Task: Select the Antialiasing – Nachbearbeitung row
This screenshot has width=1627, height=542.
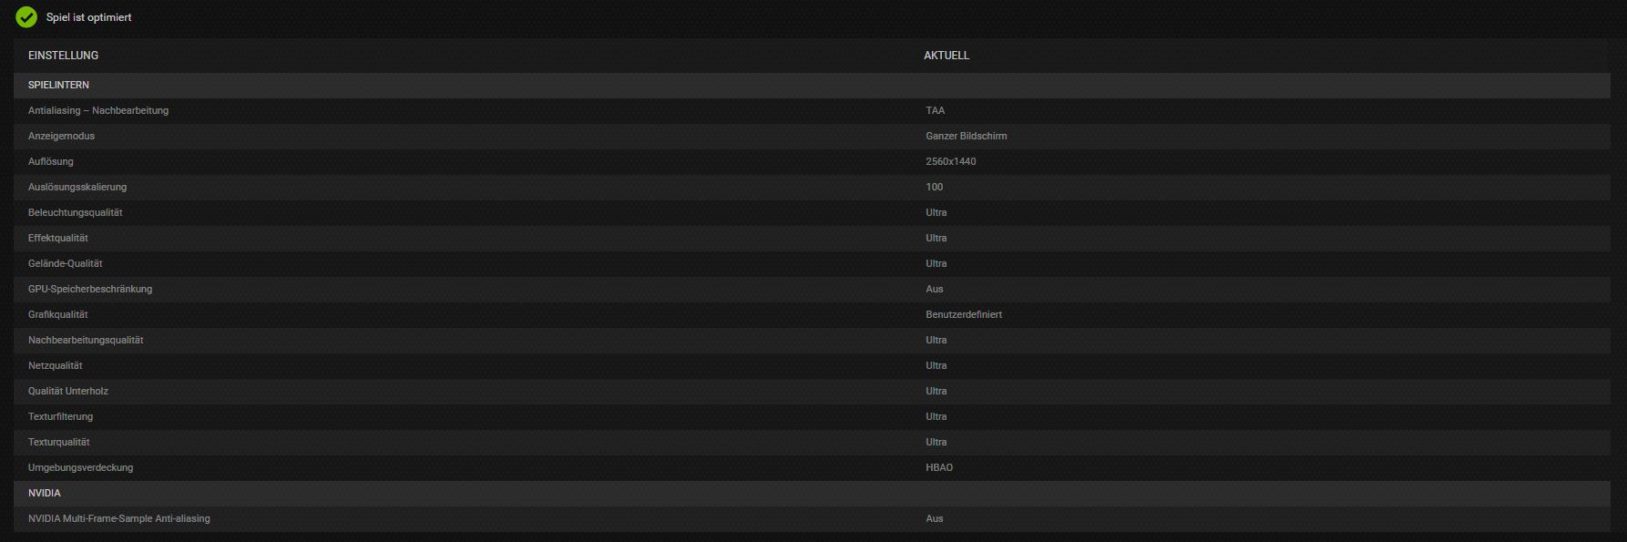Action: click(812, 110)
